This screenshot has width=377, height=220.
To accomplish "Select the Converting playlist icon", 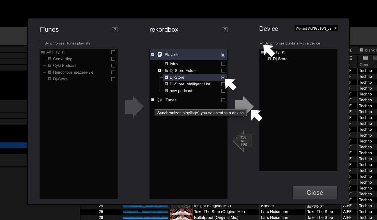I will coord(50,59).
